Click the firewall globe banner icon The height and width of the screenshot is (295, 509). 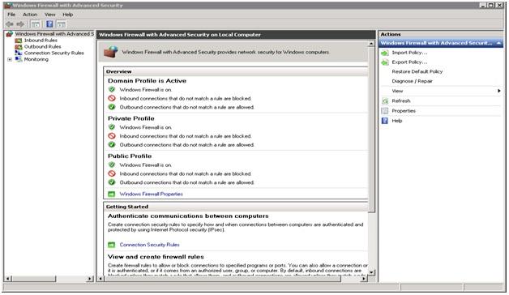111,52
